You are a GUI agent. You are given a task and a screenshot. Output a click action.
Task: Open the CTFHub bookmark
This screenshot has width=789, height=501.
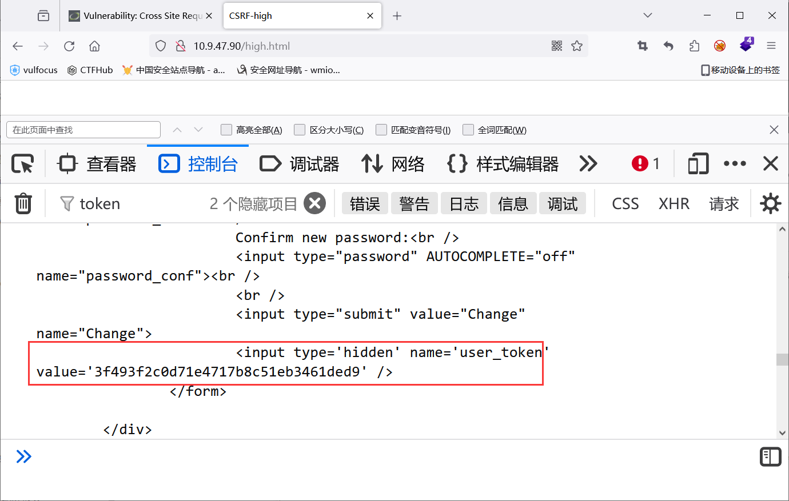point(89,70)
